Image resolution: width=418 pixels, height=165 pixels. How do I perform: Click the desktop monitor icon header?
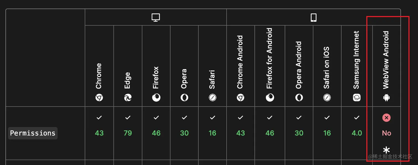[x=156, y=18]
